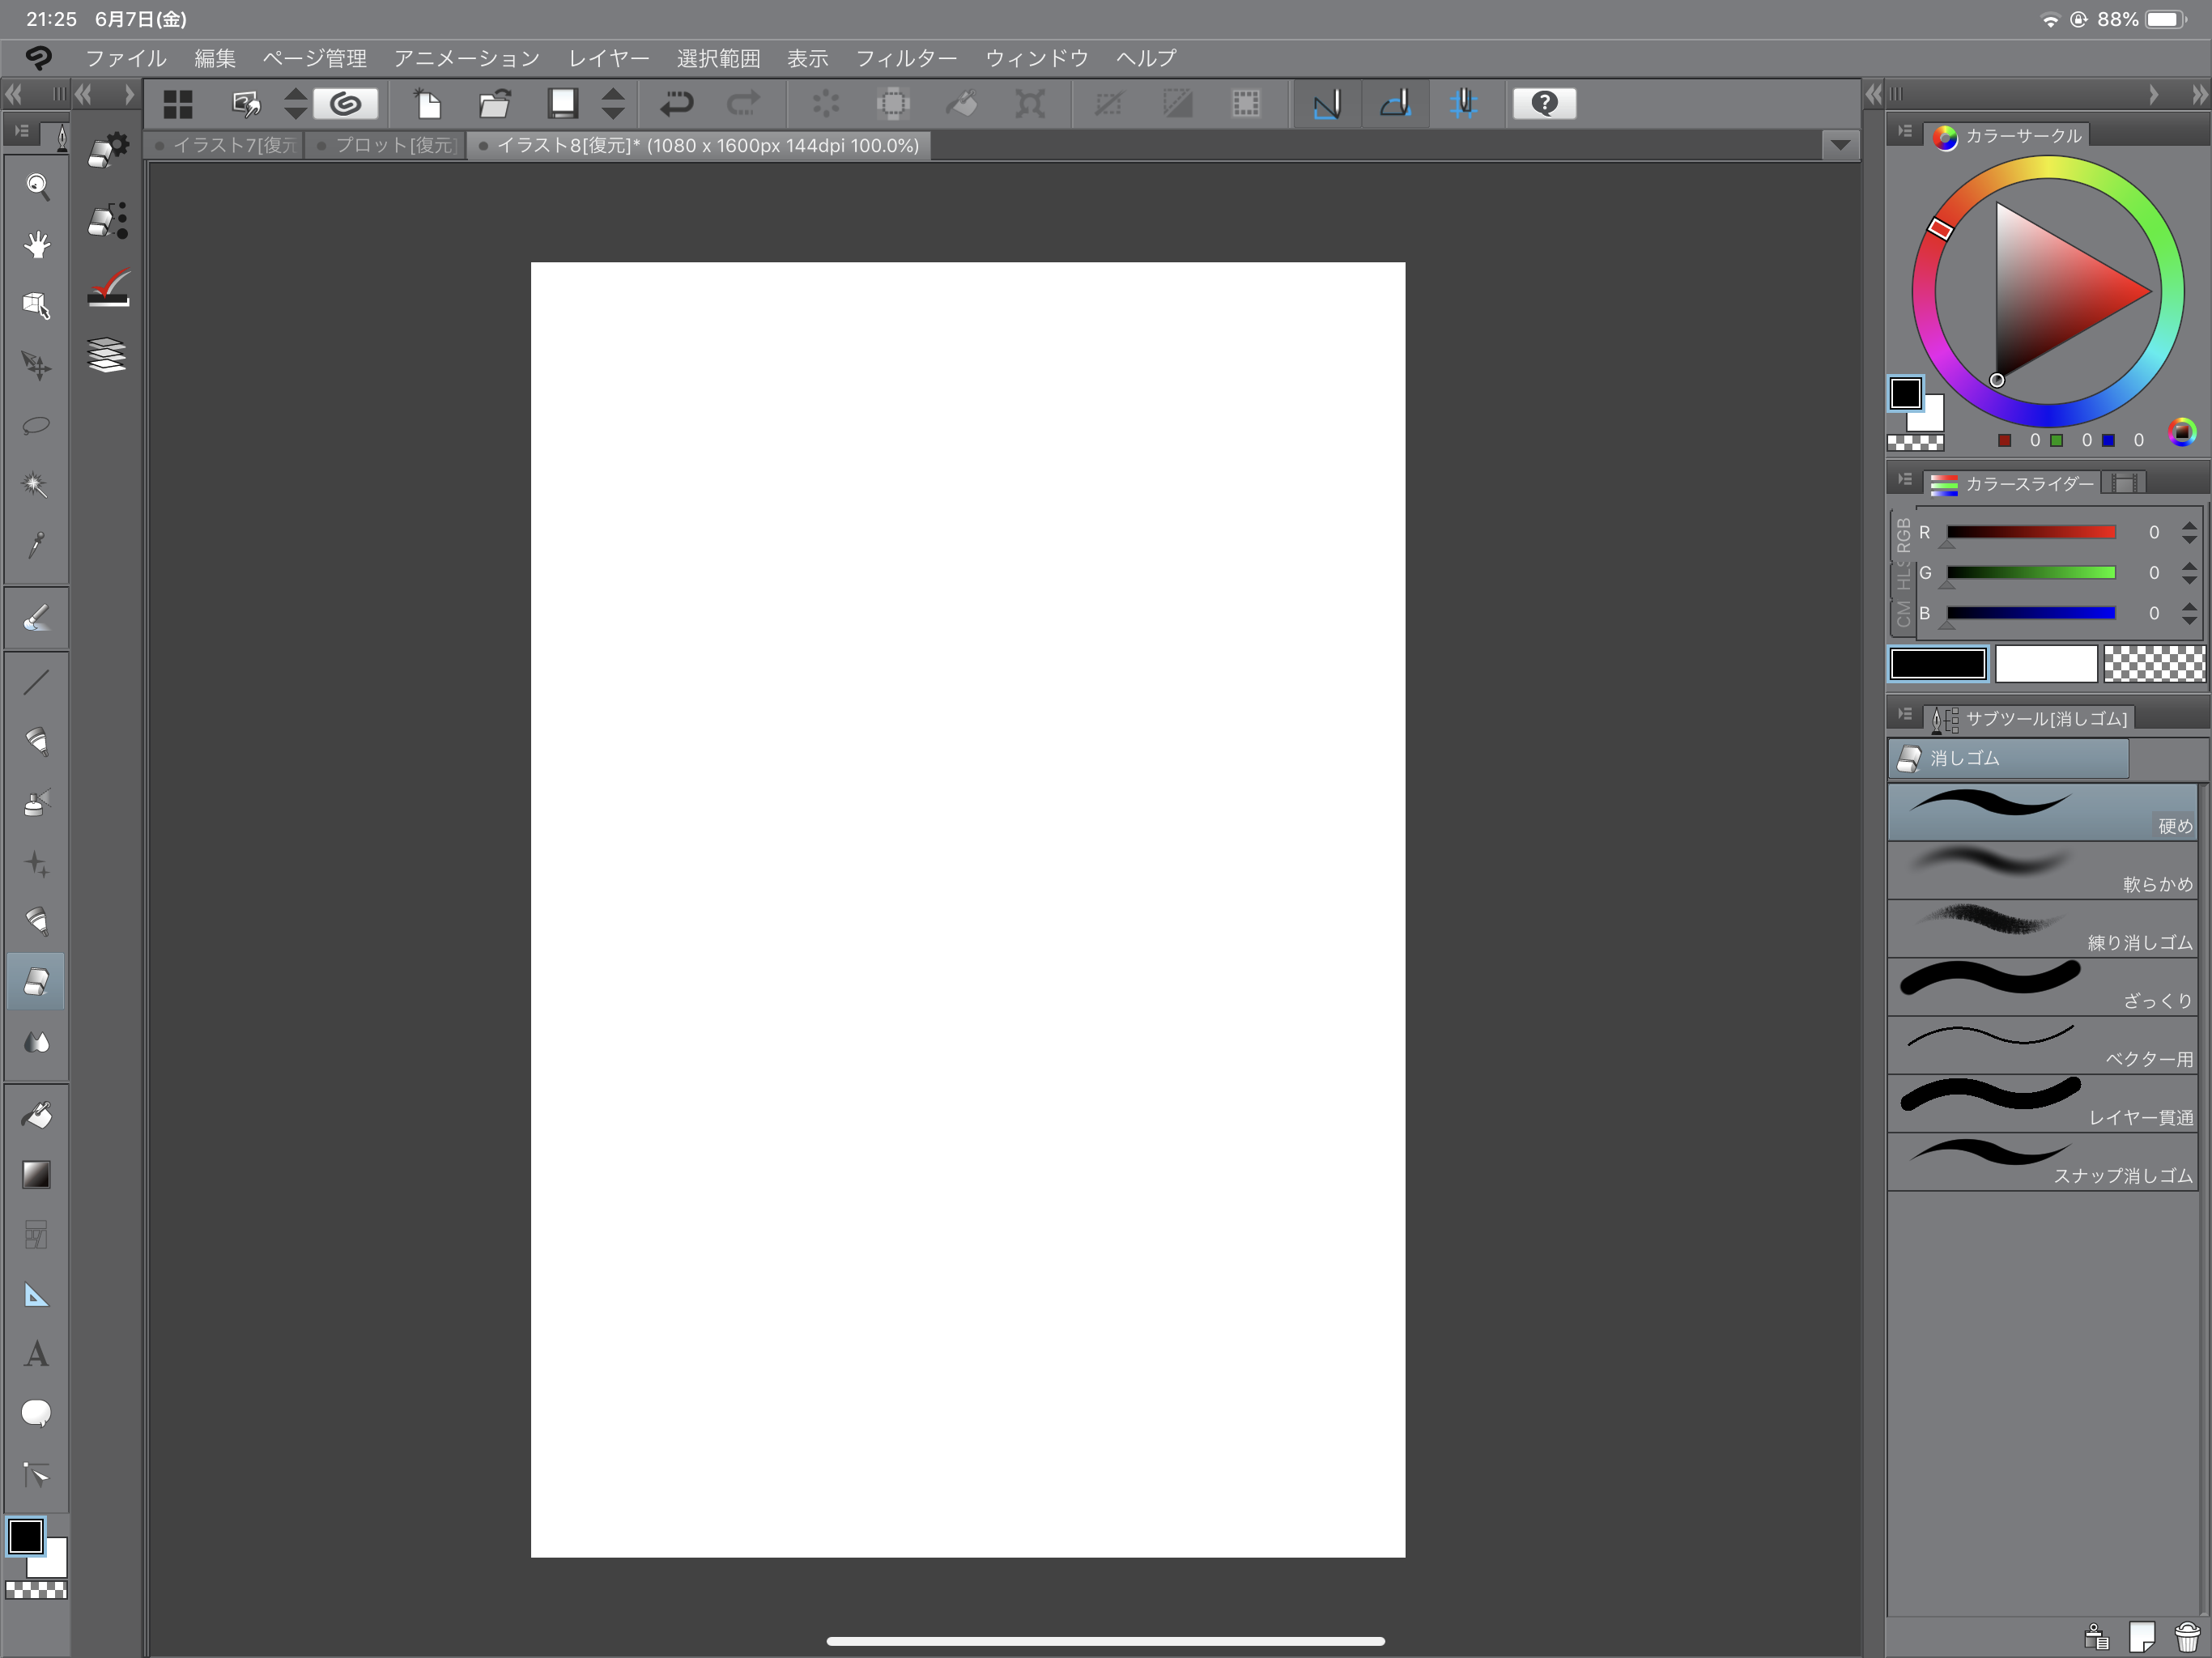Select the Eyedropper tool

click(x=37, y=545)
